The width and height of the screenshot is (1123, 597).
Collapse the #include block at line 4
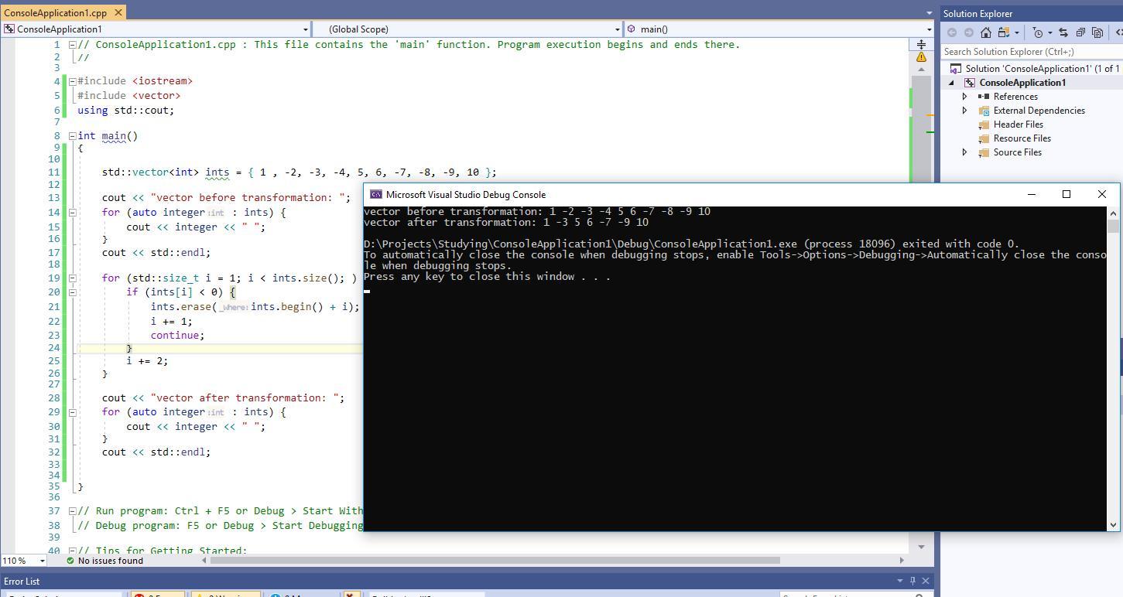pyautogui.click(x=72, y=81)
